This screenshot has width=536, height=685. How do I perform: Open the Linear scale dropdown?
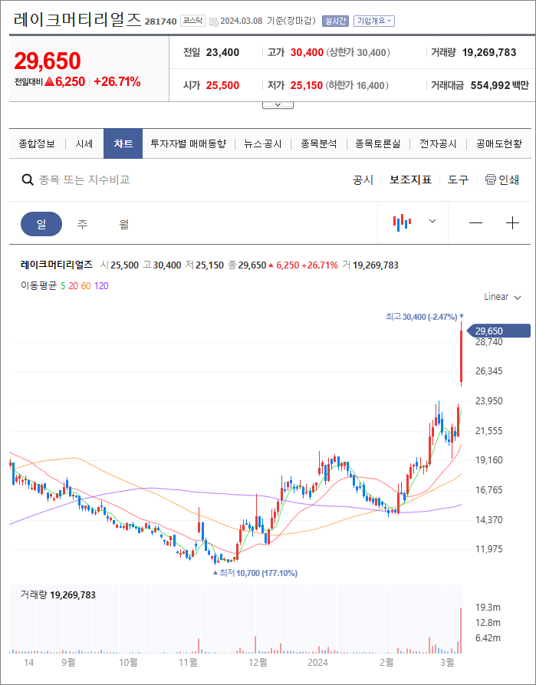coord(503,297)
